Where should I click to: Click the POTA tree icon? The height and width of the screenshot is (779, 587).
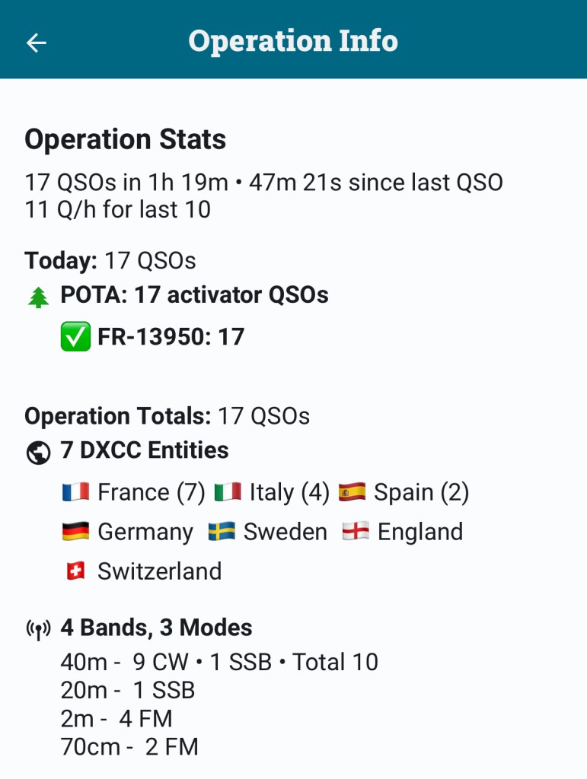coord(38,297)
